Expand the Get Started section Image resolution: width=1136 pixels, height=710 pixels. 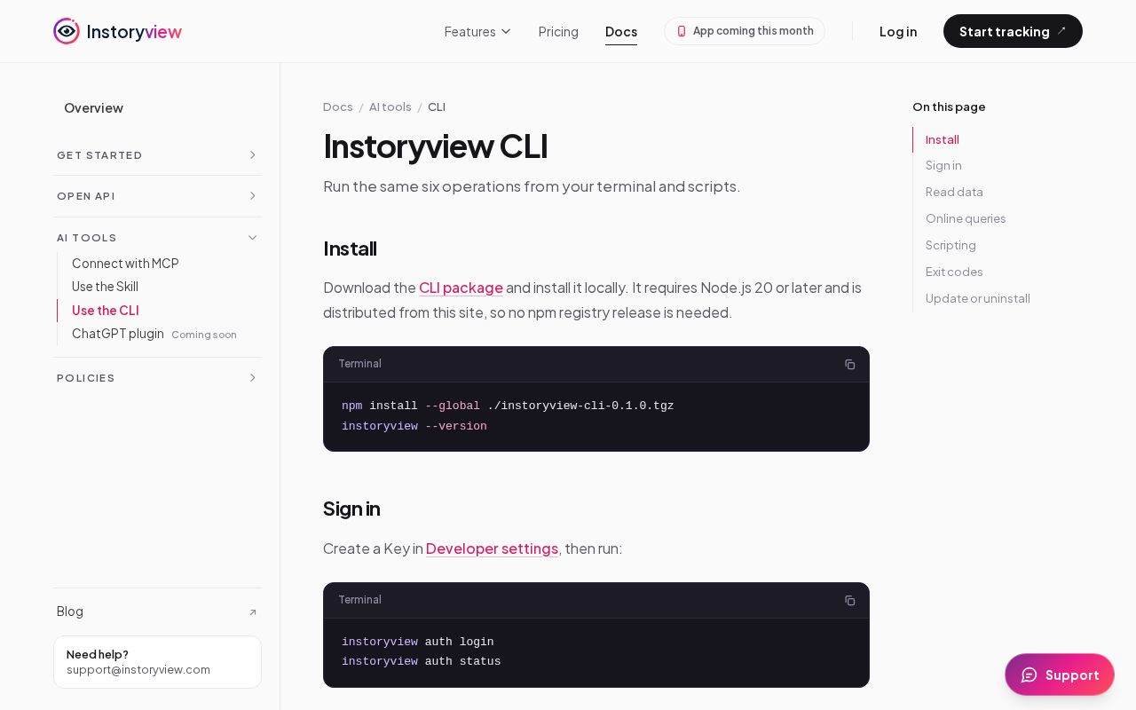157,155
